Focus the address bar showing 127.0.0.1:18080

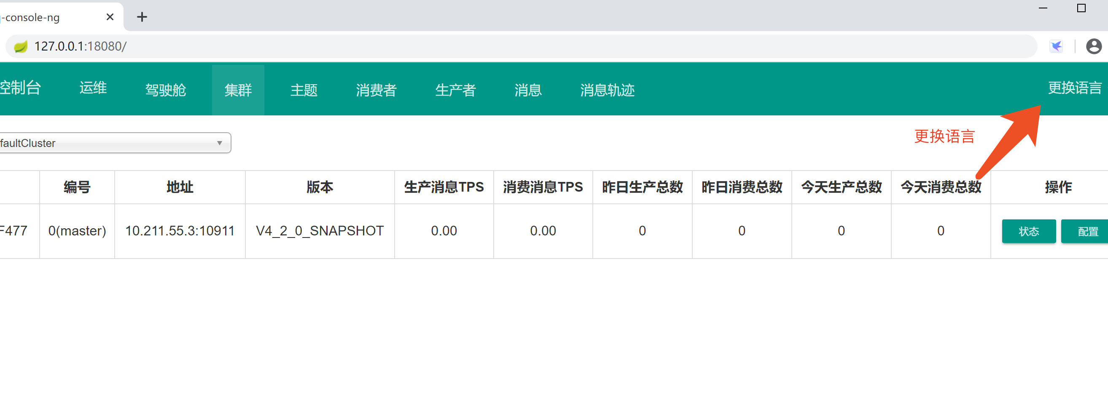pos(521,46)
